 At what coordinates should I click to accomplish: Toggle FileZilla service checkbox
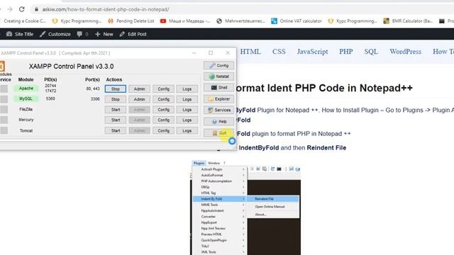click(4, 109)
